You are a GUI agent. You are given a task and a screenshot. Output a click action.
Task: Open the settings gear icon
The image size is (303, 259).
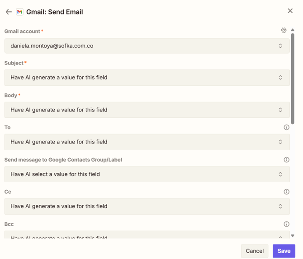point(284,30)
